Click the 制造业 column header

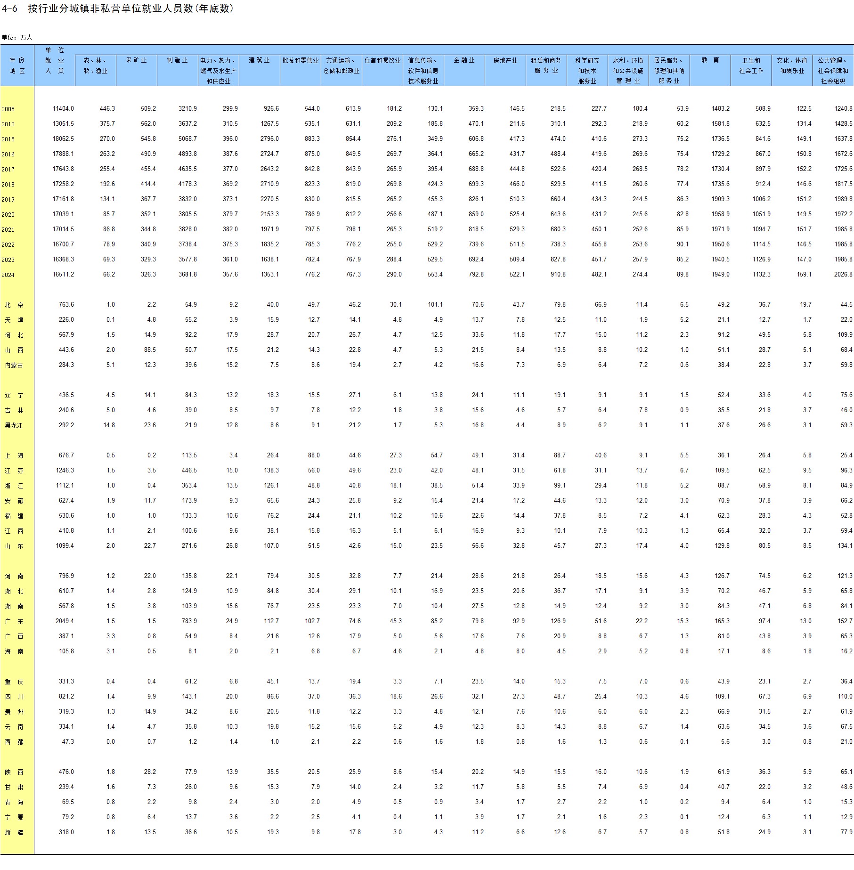point(177,60)
